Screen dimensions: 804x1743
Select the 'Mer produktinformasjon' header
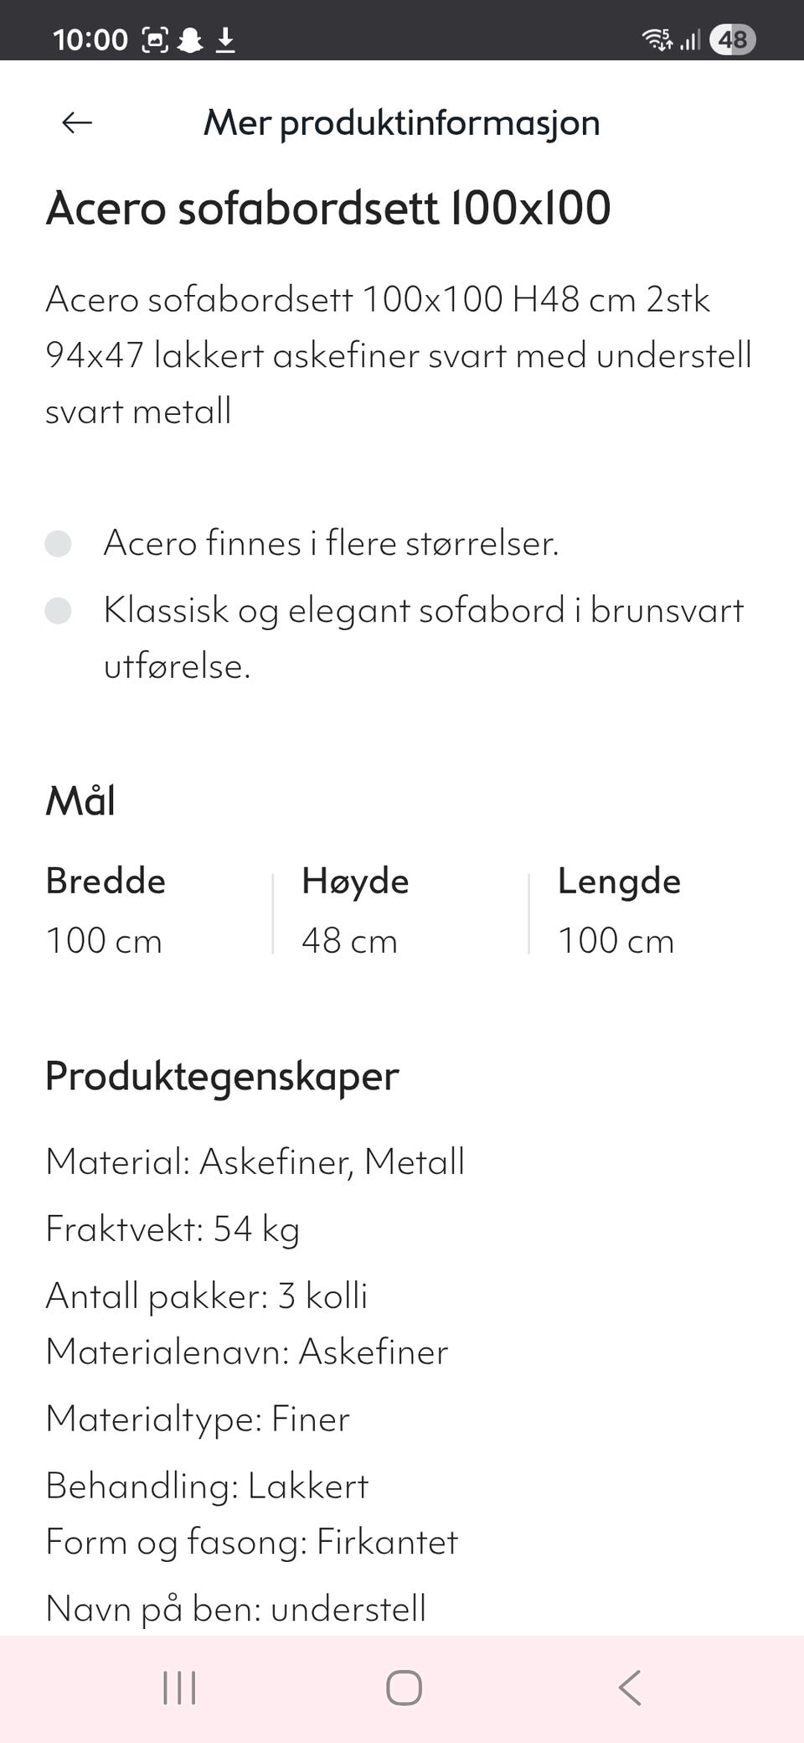pos(402,123)
